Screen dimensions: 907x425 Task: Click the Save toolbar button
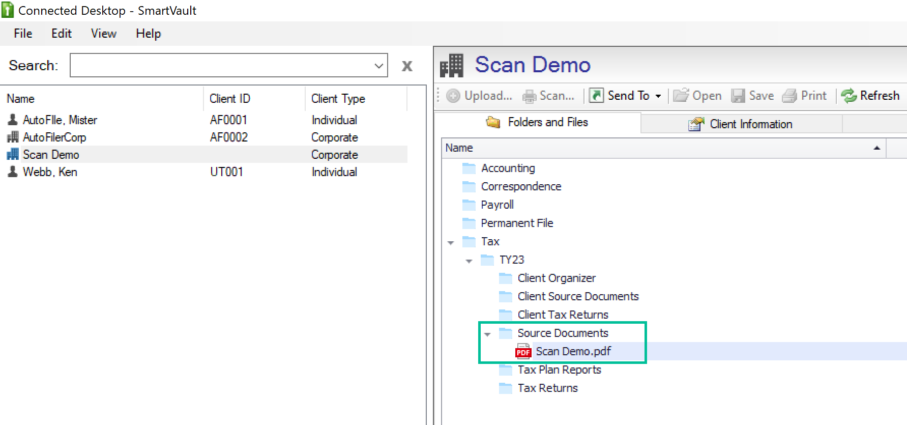(752, 96)
